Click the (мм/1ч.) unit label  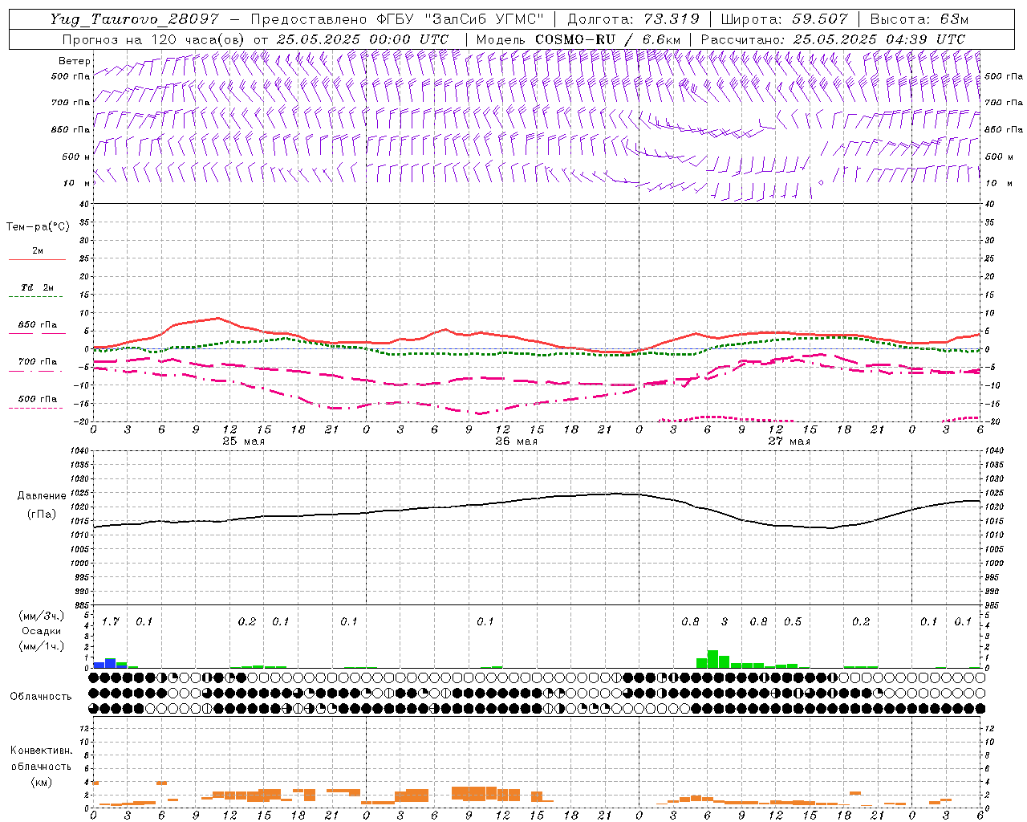[x=42, y=645]
